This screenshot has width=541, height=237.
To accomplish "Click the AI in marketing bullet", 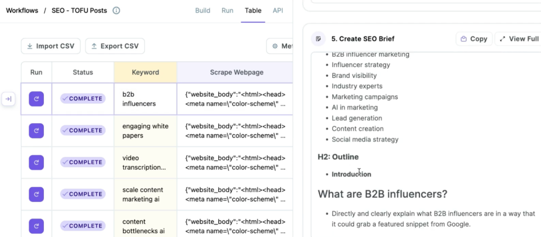I will point(355,107).
